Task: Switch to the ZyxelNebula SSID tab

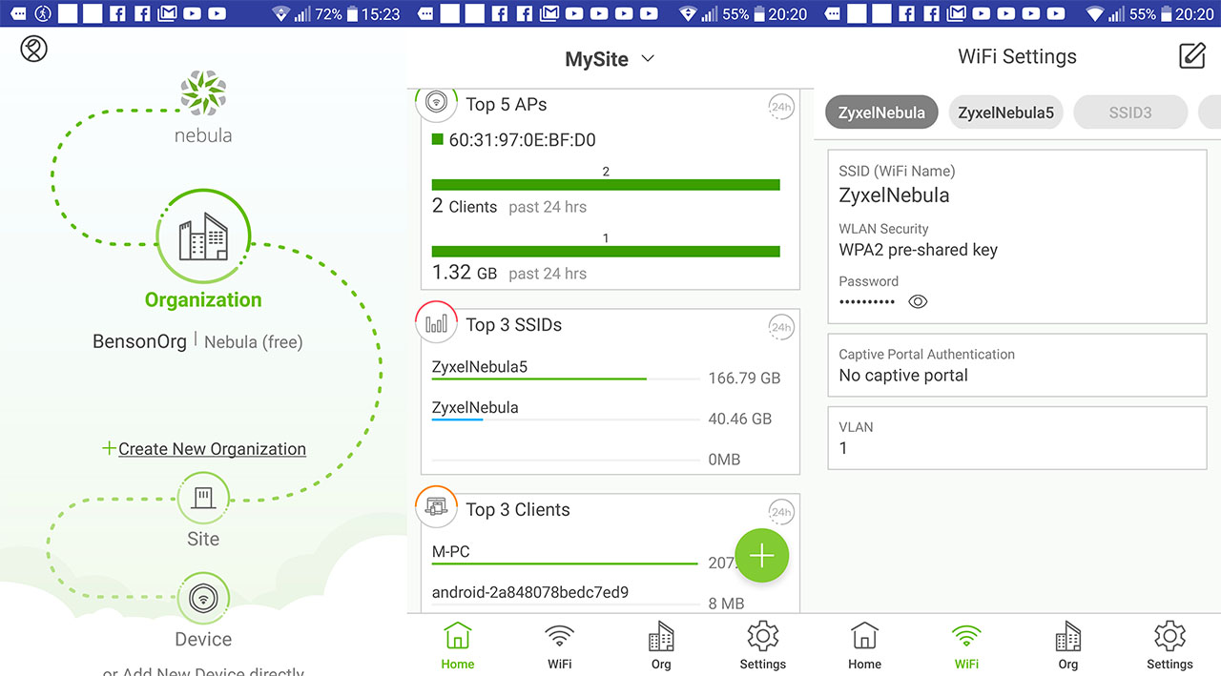Action: [881, 113]
